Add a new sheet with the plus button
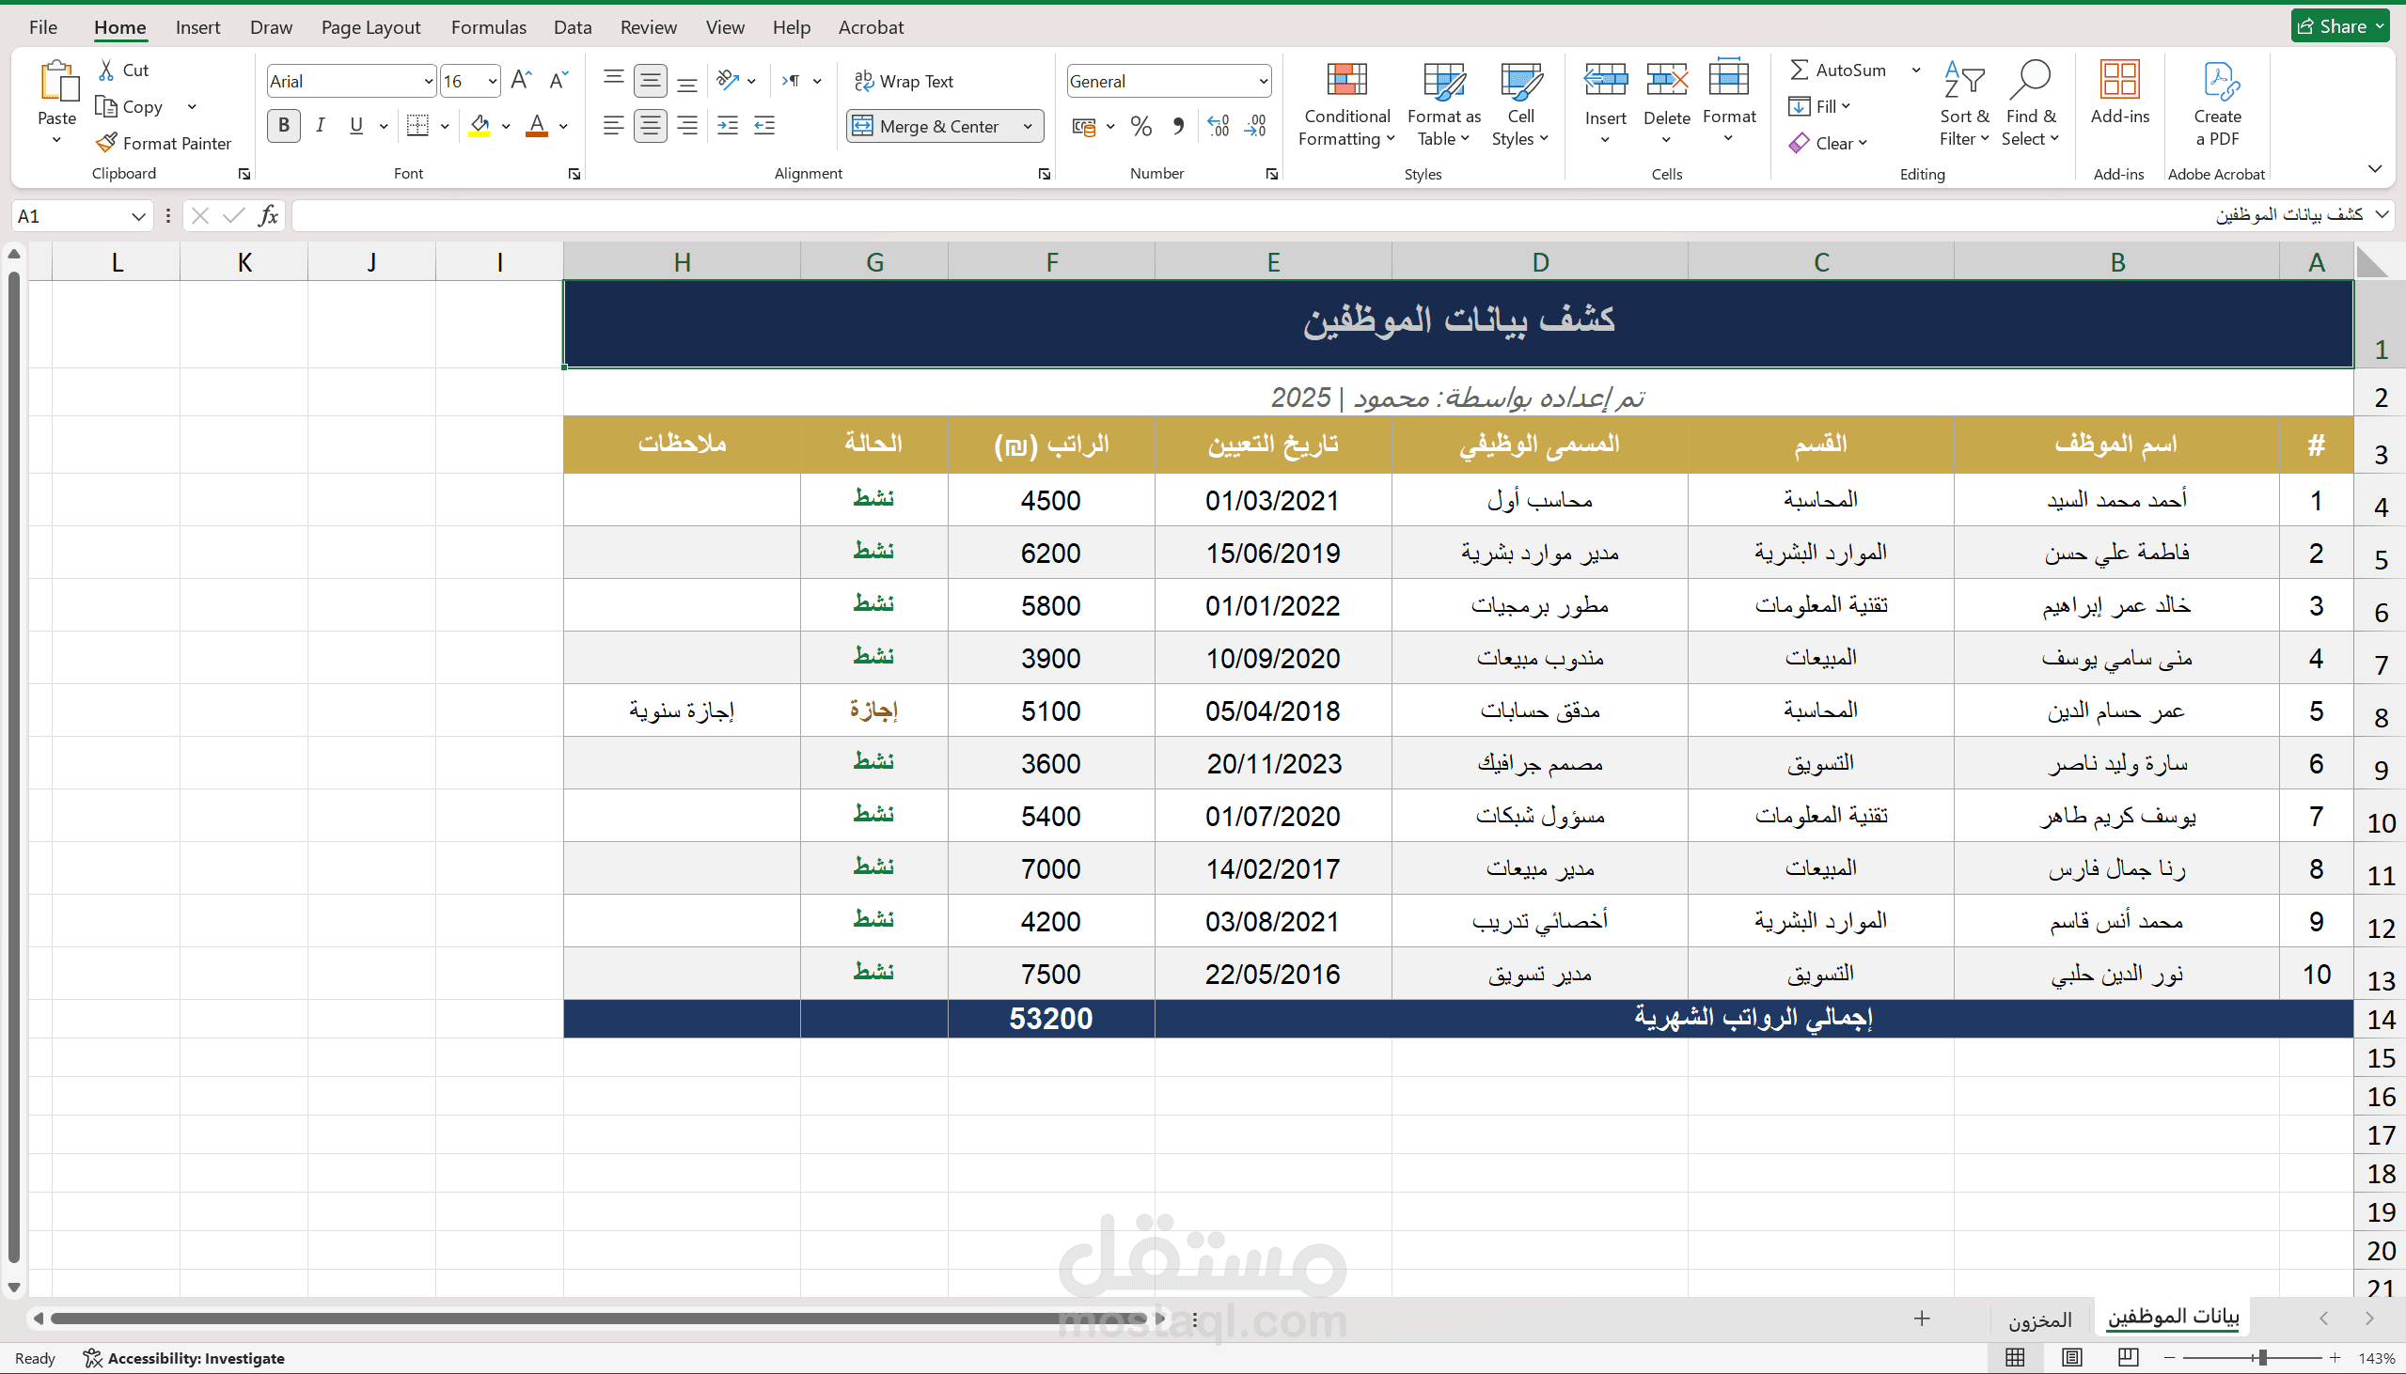2406x1374 pixels. pyautogui.click(x=1922, y=1319)
